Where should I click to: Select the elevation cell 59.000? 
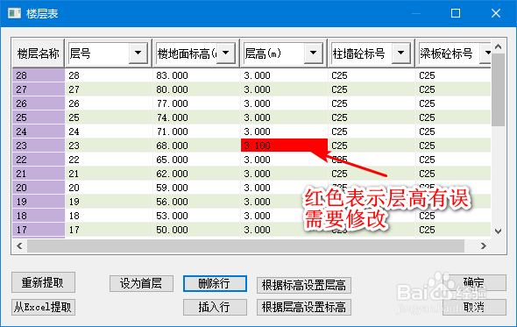point(196,188)
